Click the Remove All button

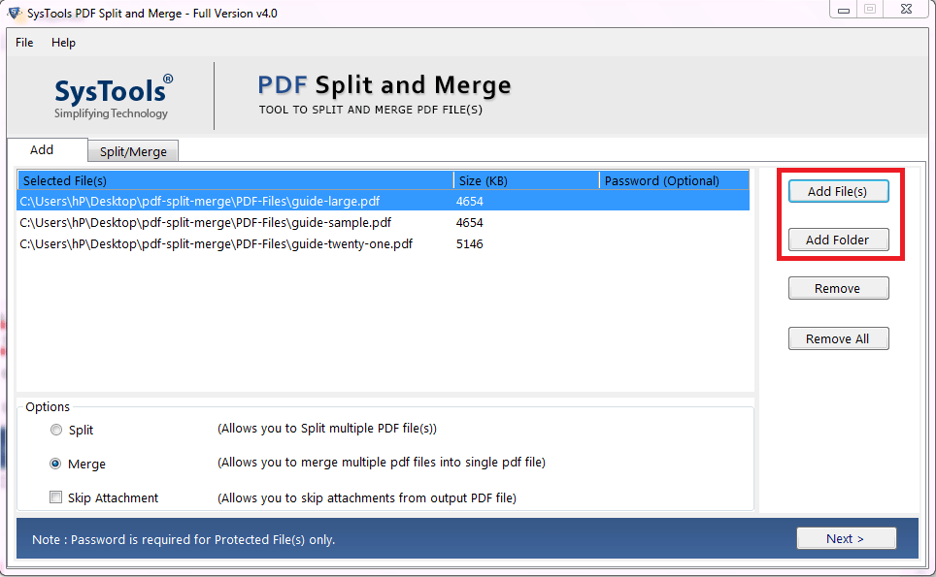[x=838, y=337]
